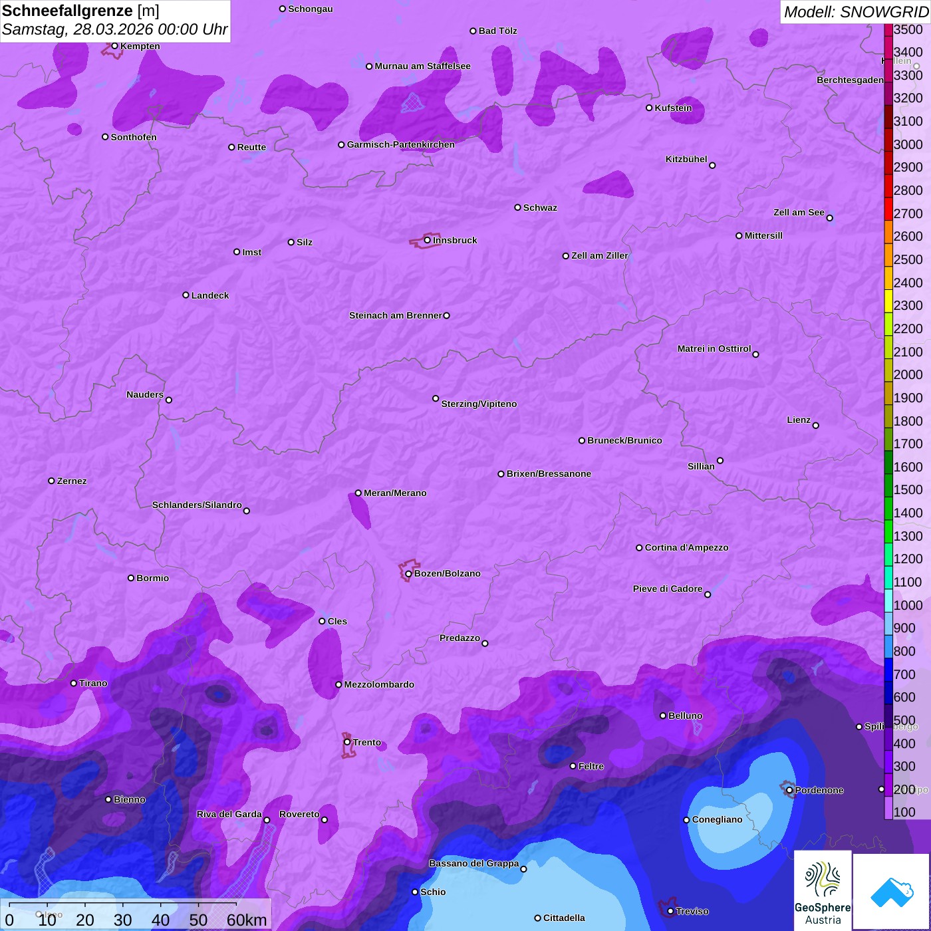Select the 'Steinach am Brenner' label

coord(396,315)
